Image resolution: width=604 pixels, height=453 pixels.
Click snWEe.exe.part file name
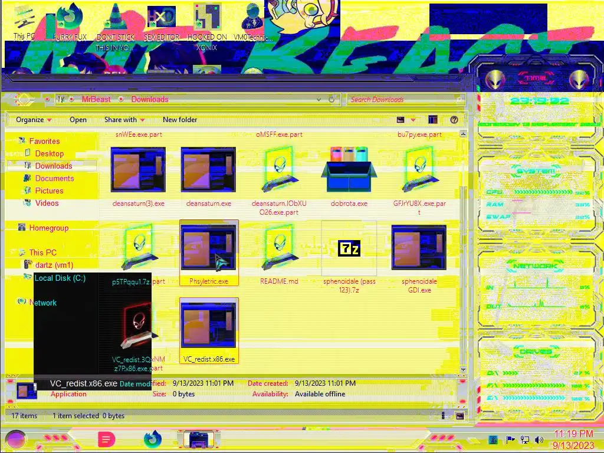click(139, 134)
